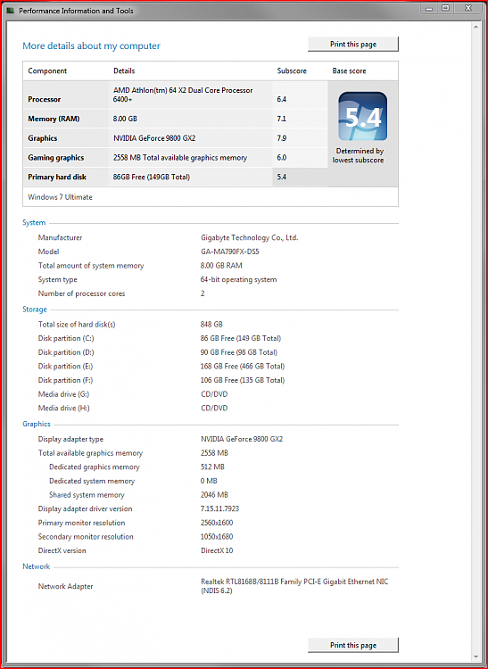
Task: Click the 5.4 base score Windows badge
Action: click(x=362, y=116)
